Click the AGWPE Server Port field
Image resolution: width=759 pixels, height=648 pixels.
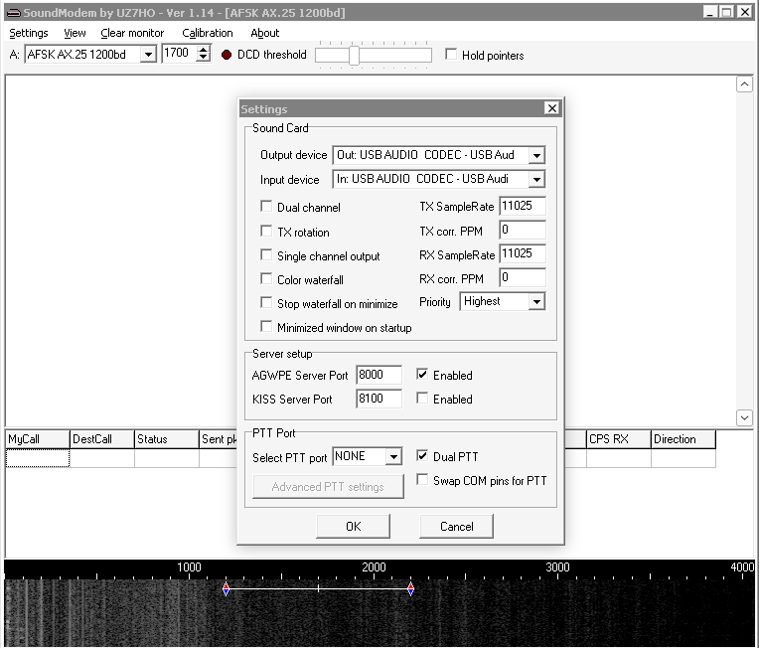click(379, 375)
